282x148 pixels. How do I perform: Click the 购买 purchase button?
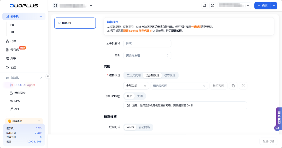pos(263,5)
